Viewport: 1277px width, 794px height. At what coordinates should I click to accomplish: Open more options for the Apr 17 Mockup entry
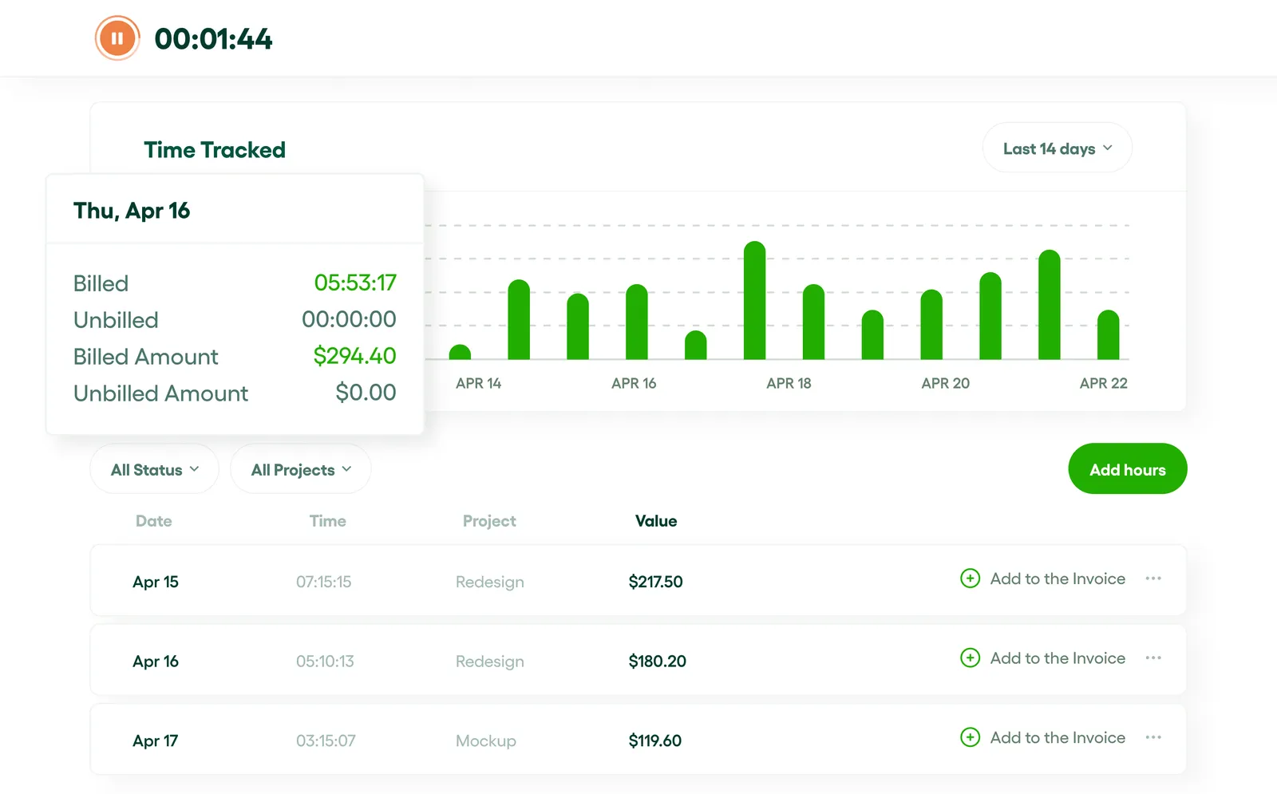click(1153, 738)
